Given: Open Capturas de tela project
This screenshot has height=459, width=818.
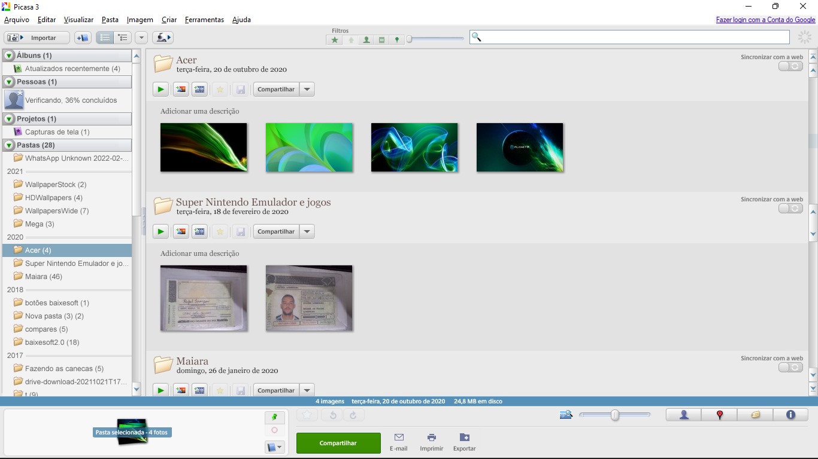Looking at the screenshot, I should pos(67,132).
